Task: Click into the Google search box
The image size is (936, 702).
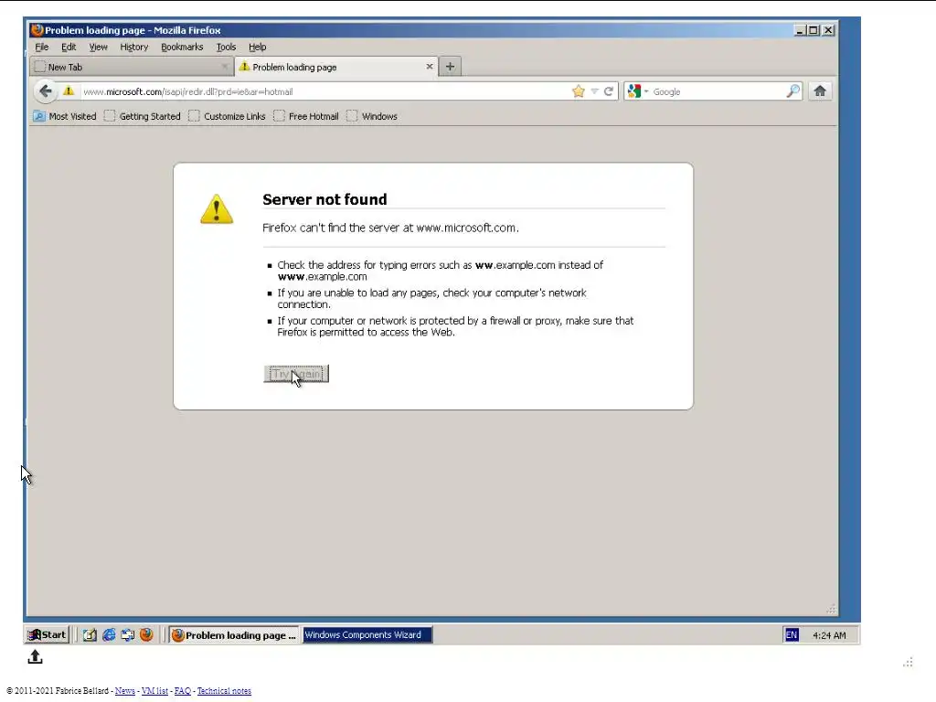Action: 717,91
